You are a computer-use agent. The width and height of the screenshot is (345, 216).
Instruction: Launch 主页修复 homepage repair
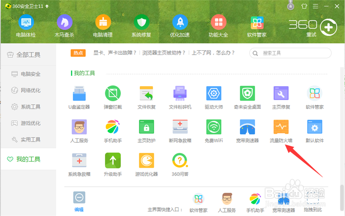(281, 97)
